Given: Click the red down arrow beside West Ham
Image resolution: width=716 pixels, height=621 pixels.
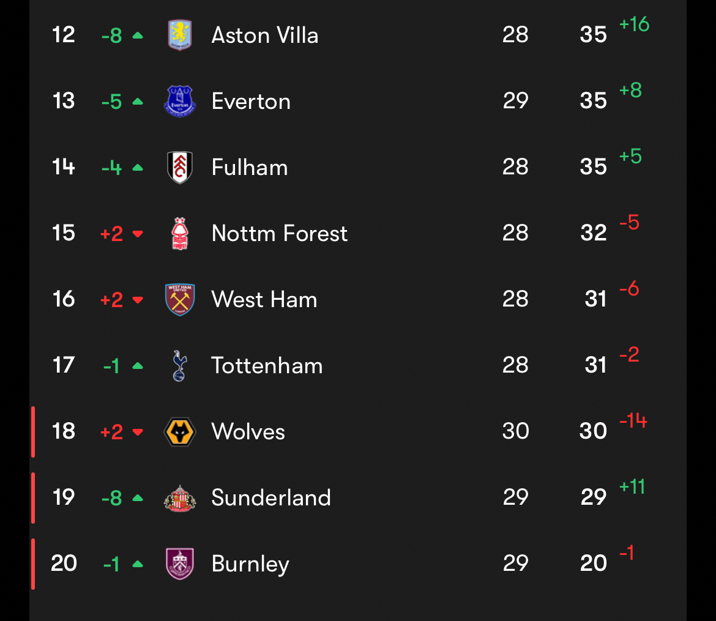Looking at the screenshot, I should [x=138, y=300].
